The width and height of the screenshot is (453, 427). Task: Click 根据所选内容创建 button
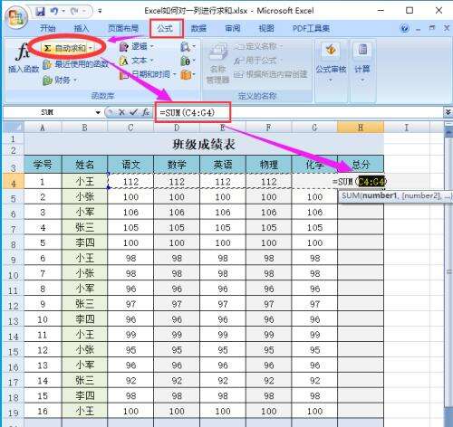[x=271, y=74]
